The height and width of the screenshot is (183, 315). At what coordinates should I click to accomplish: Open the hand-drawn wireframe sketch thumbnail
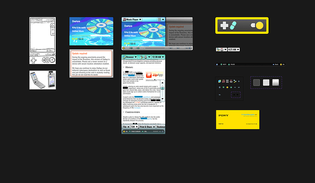point(42,40)
